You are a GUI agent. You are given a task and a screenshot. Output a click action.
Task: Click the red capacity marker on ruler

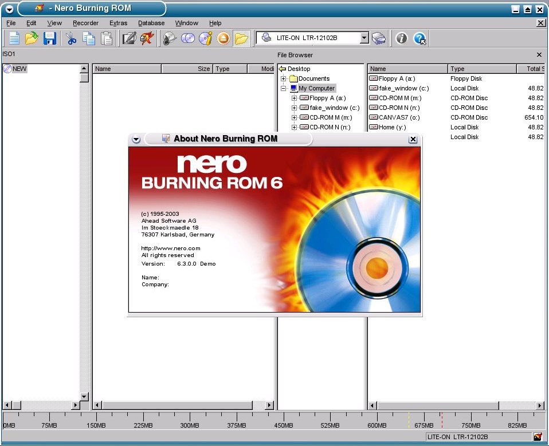tap(442, 420)
